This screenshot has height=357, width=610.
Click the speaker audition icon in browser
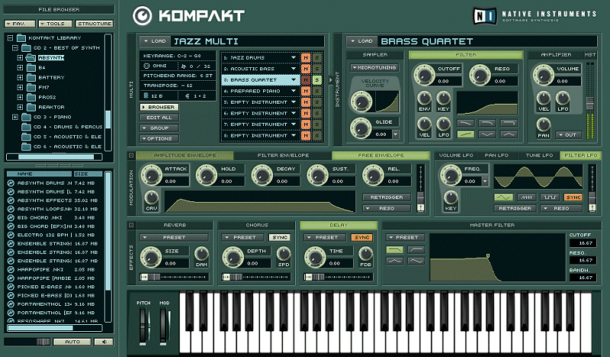point(104,342)
